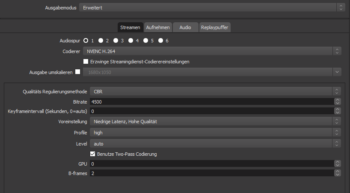Open the Audio tab
This screenshot has height=193, width=350.
click(x=185, y=27)
